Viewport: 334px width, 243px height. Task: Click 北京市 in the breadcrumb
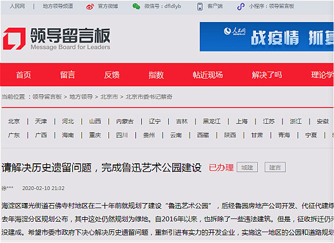[x=109, y=97]
